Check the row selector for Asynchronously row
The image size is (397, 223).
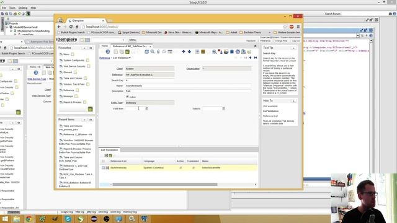pyautogui.click(x=103, y=168)
